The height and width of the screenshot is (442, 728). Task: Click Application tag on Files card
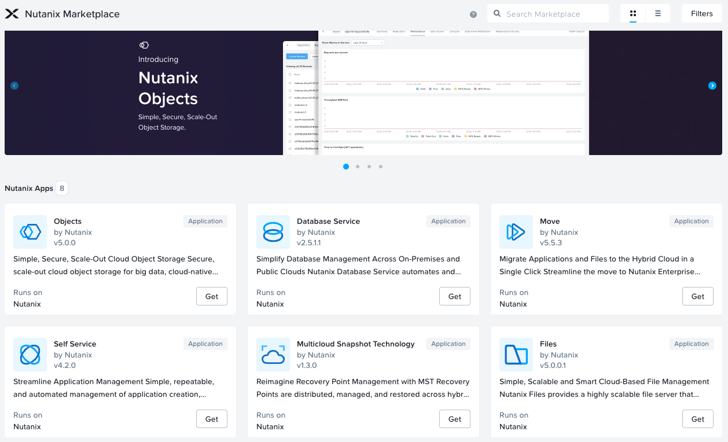(692, 344)
